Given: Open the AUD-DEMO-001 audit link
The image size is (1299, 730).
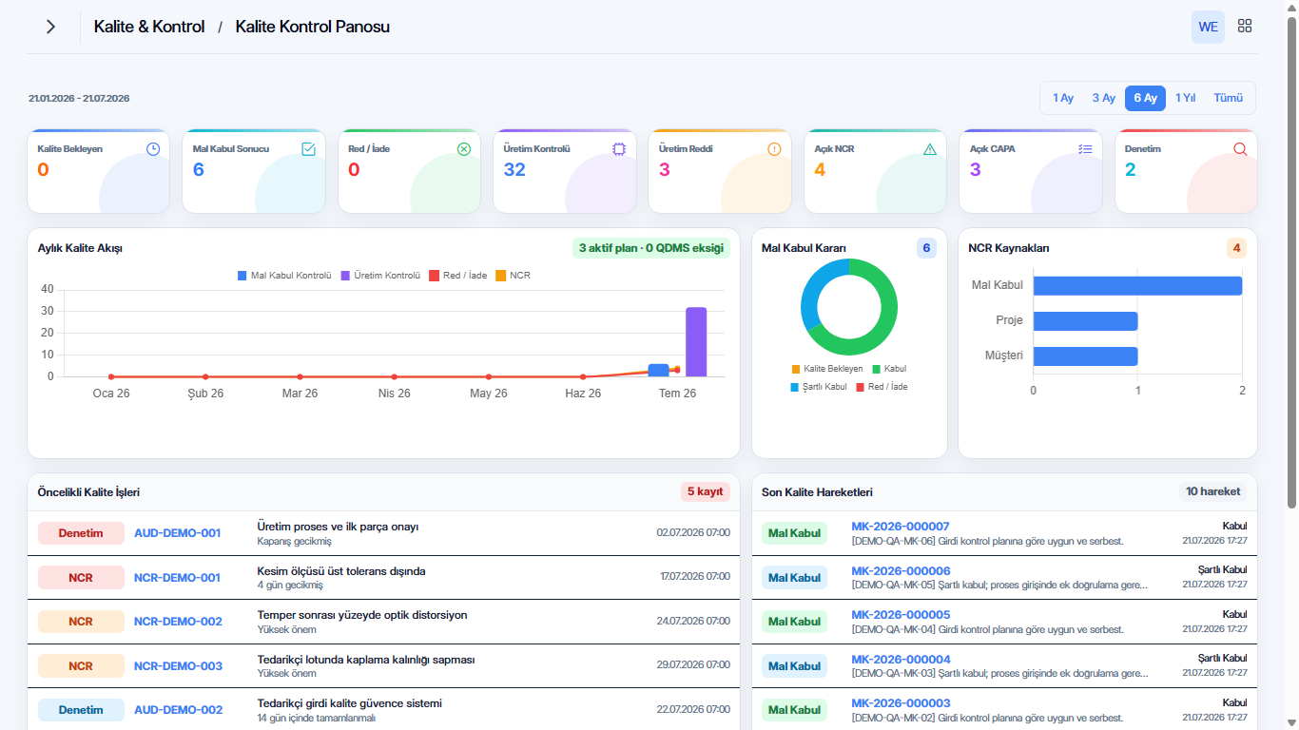Looking at the screenshot, I should coord(178,533).
